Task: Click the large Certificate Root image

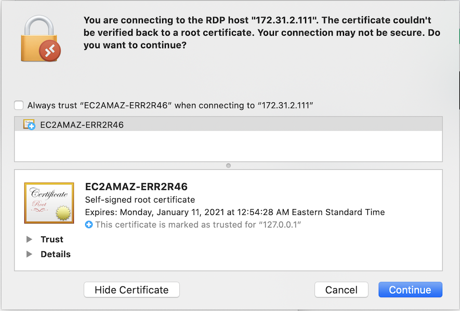Action: (x=49, y=203)
